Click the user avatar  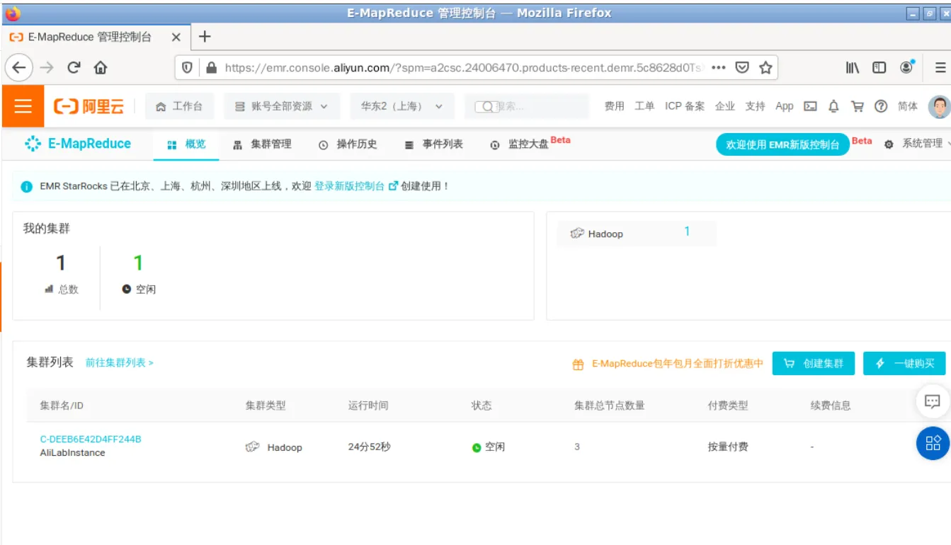click(939, 107)
